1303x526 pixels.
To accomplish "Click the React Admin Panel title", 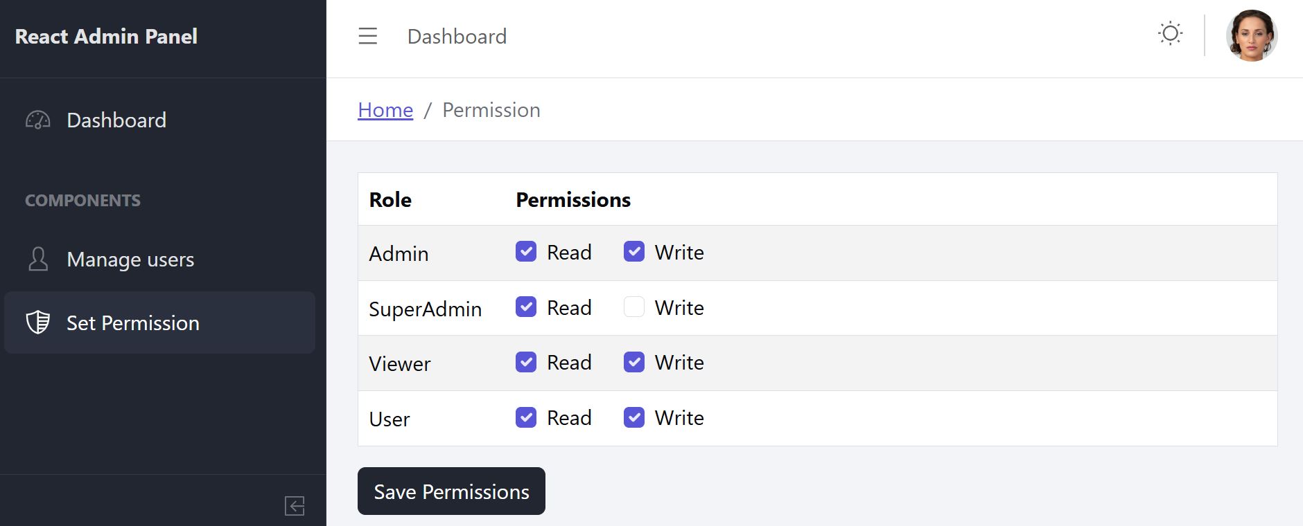I will 105,37.
